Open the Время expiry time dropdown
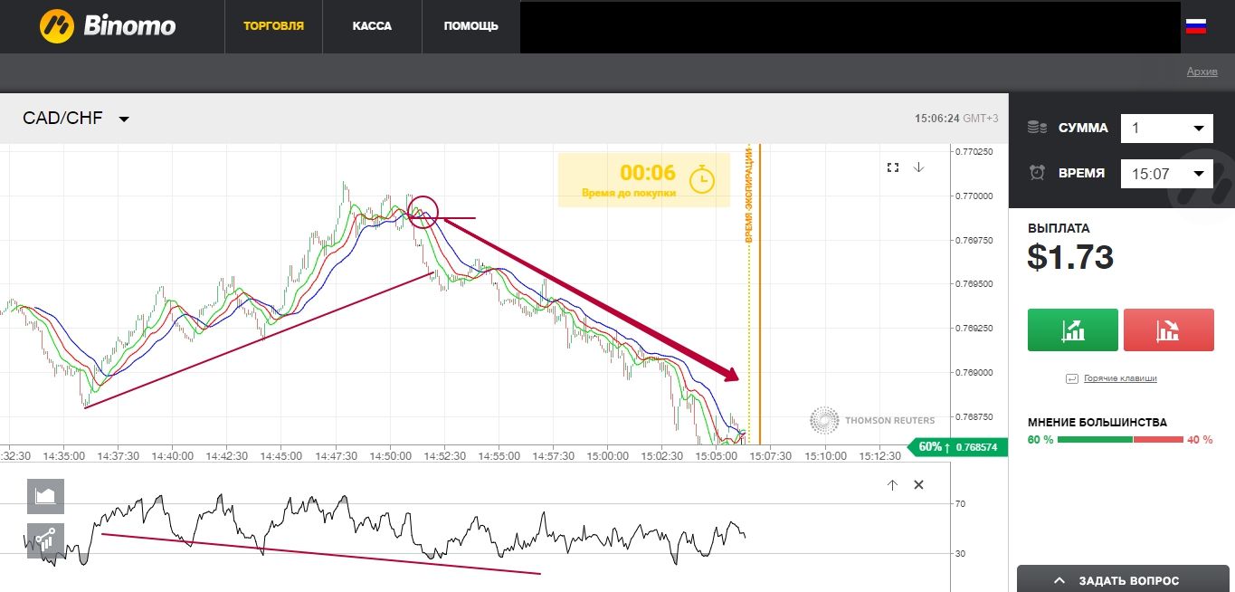This screenshot has height=592, width=1235. tap(1166, 173)
